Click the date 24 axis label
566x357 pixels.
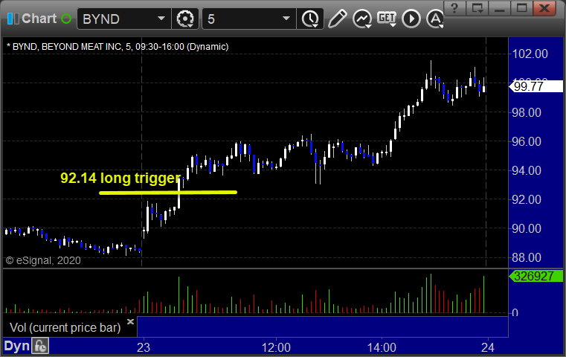click(x=488, y=347)
